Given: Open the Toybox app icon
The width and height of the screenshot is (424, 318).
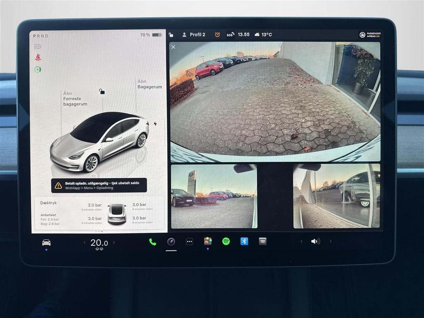Looking at the screenshot, I should tap(207, 241).
